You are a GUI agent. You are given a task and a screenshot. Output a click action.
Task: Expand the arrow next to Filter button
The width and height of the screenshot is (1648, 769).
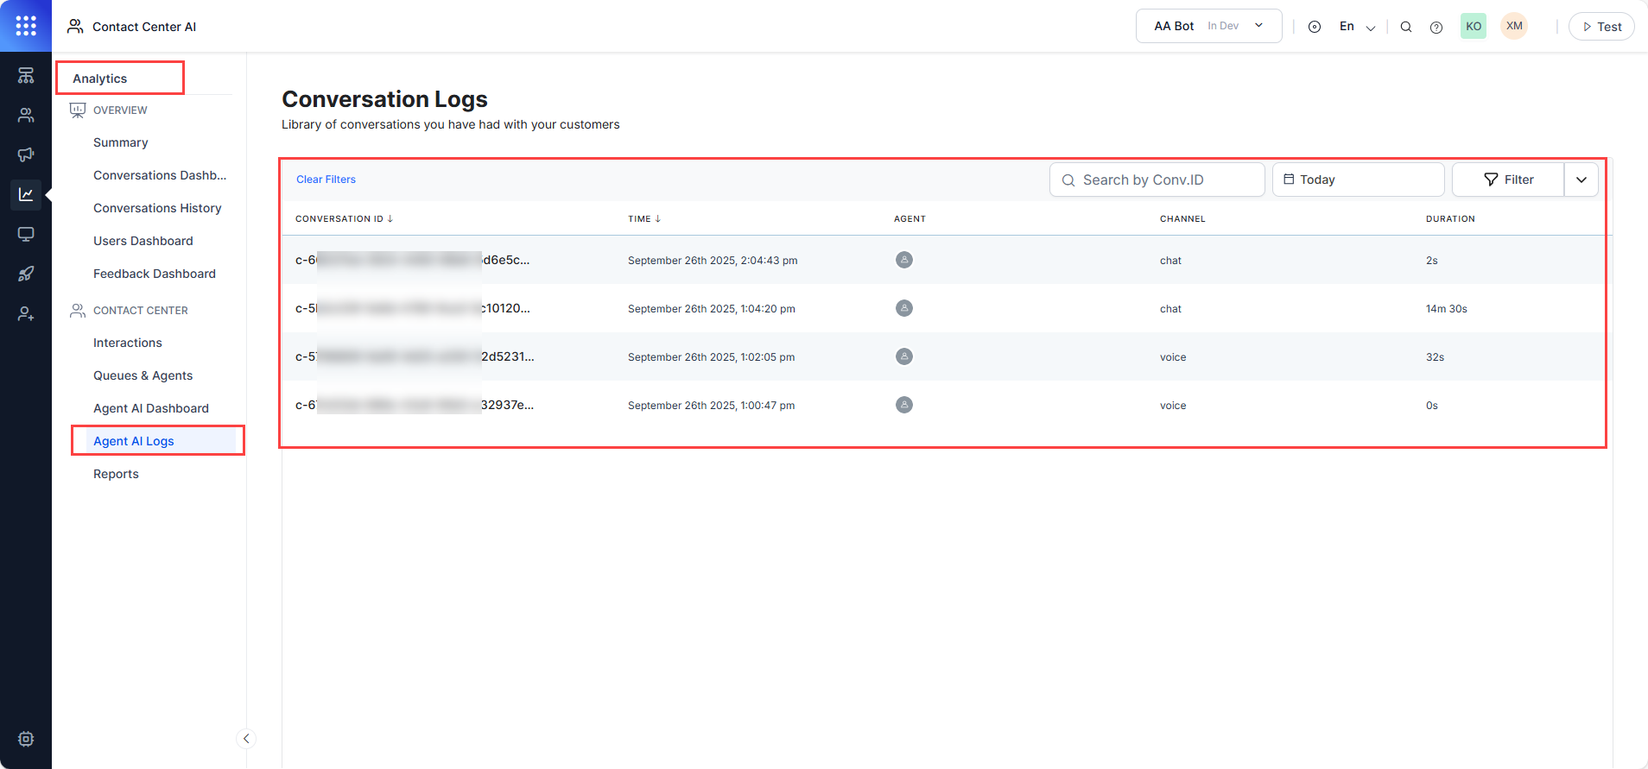pos(1581,180)
